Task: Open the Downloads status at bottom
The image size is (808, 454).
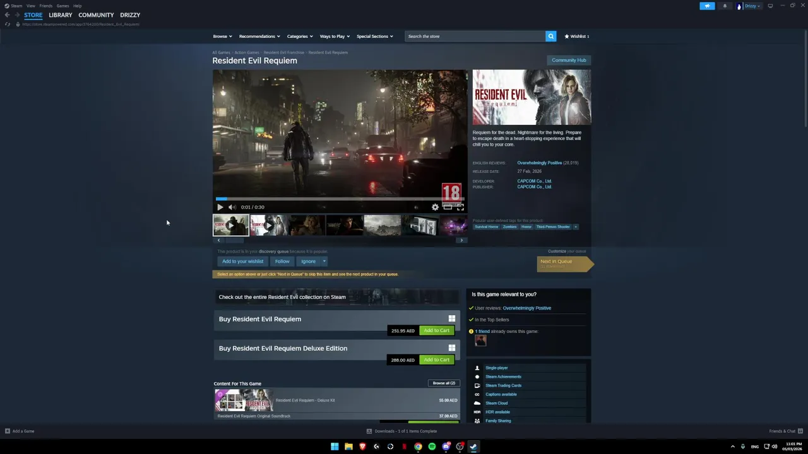Action: tap(401, 431)
